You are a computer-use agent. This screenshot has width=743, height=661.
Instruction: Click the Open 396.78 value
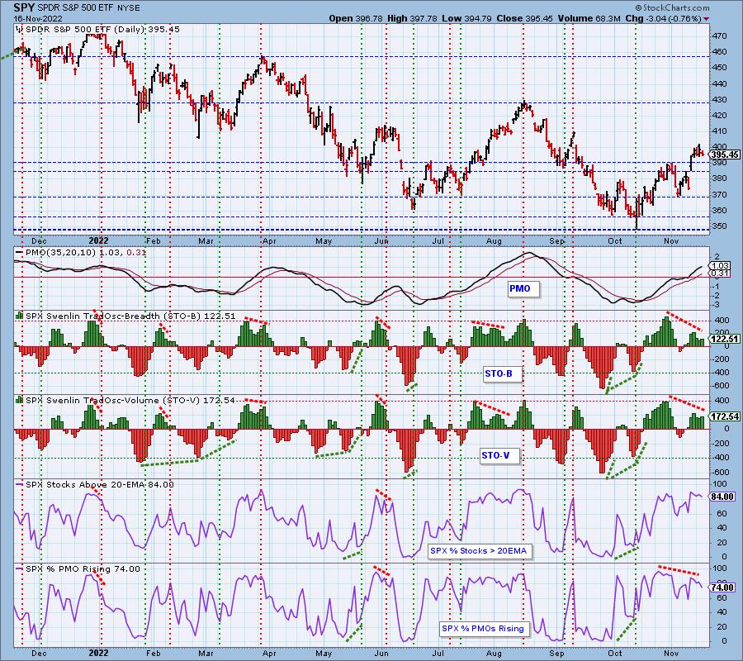(x=357, y=18)
